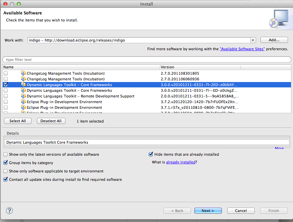Select version text 3.7.1.r37x_v20110810-0800
This screenshot has width=293, height=222.
199,107
